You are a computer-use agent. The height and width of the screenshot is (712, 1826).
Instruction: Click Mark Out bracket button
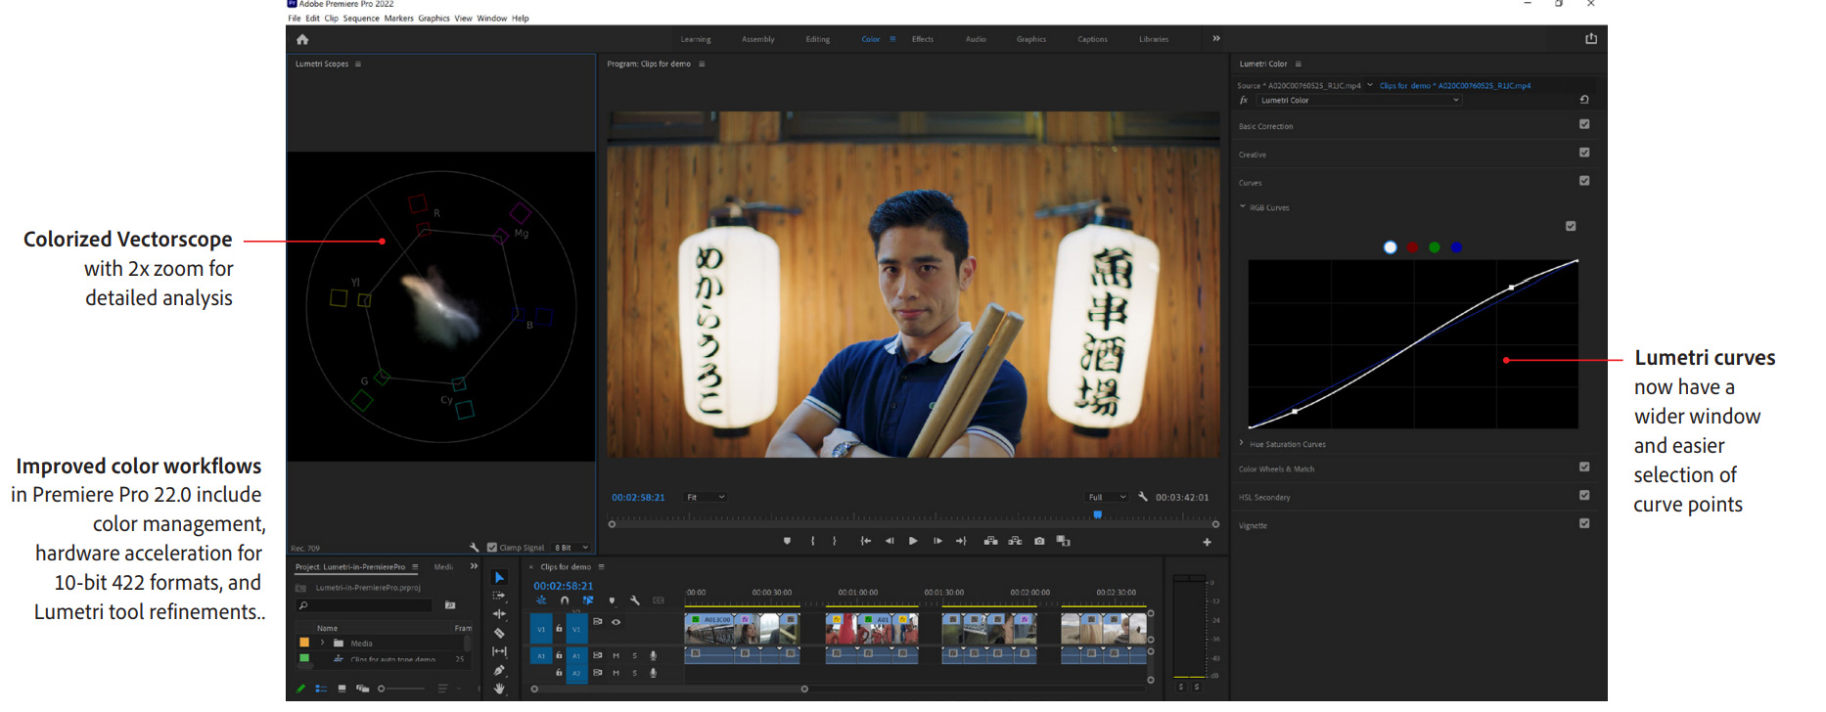point(835,541)
